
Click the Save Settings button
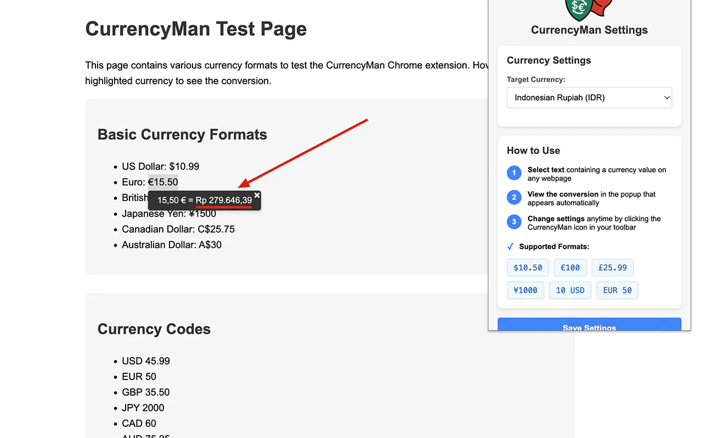(590, 324)
